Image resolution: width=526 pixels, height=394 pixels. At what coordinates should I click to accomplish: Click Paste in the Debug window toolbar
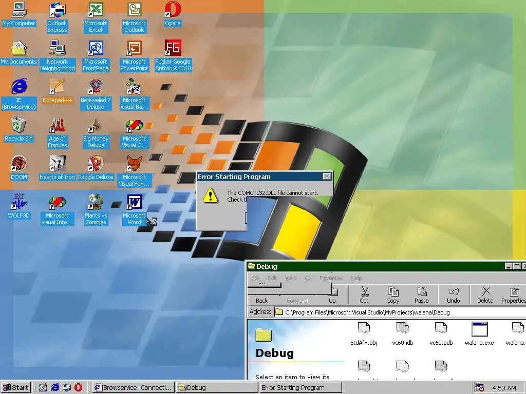click(422, 295)
